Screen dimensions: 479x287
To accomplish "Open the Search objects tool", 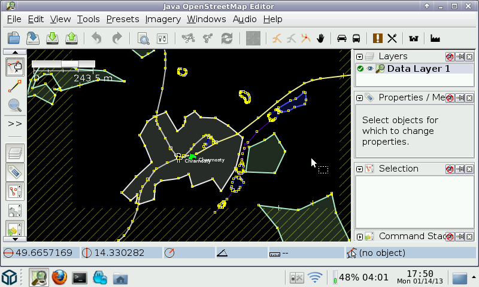I will click(x=143, y=38).
